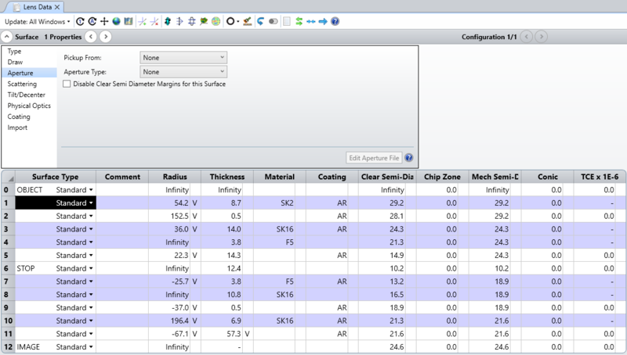
Task: Collapse the Surface properties panel
Action: tap(7, 37)
